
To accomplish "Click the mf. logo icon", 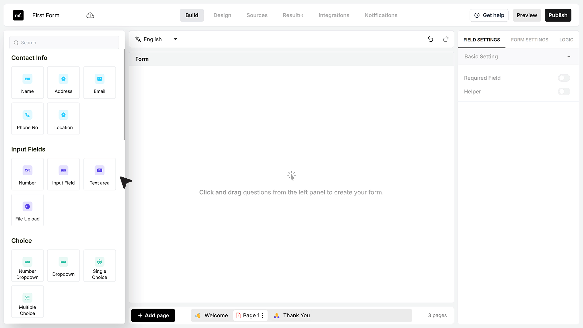I will tap(18, 15).
